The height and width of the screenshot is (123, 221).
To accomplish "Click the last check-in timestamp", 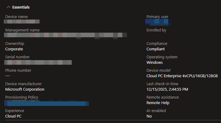I will click(x=167, y=89).
